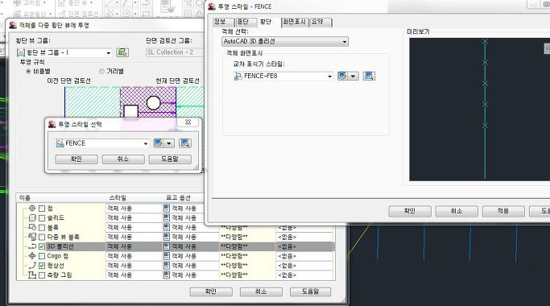Click the object type icon in the 점 row

(32, 208)
